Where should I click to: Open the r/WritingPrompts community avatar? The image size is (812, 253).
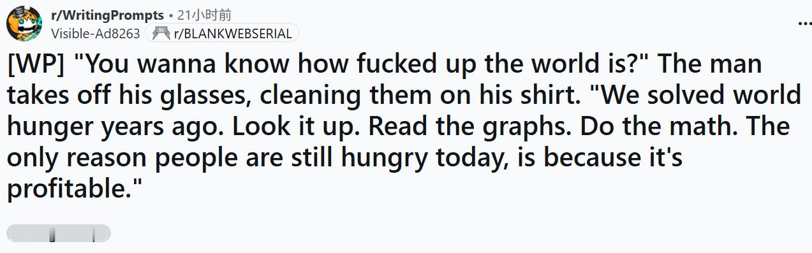(x=24, y=24)
